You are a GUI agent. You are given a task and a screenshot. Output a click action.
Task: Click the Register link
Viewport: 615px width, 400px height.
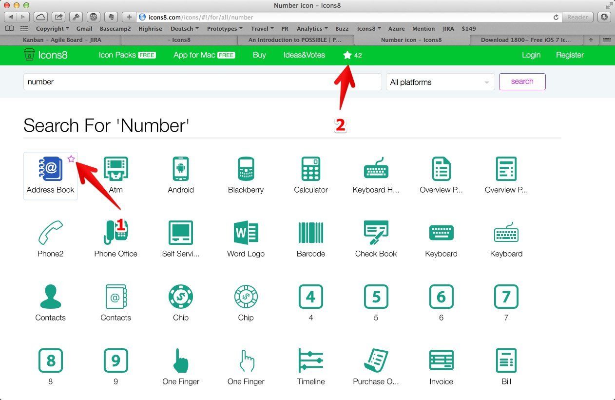569,55
